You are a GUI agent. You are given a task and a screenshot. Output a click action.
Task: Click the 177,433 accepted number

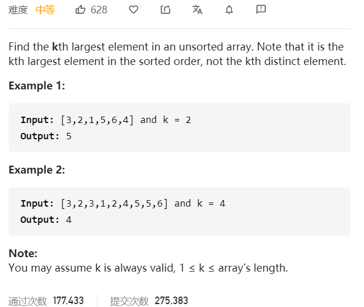pyautogui.click(x=68, y=301)
